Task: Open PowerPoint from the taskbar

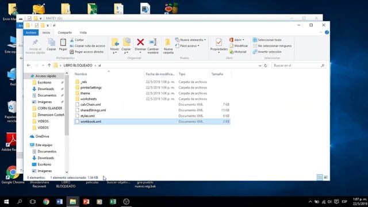Action: coord(86,202)
